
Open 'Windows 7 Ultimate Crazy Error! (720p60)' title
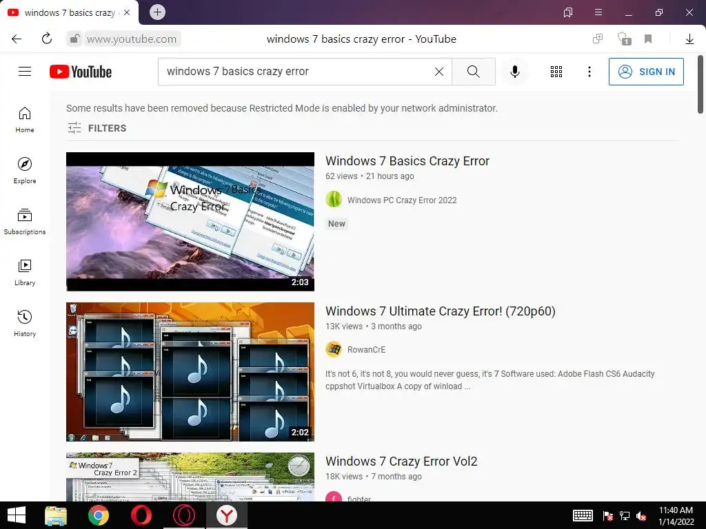tap(441, 311)
